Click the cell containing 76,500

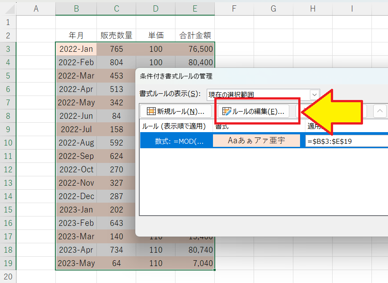click(x=195, y=49)
